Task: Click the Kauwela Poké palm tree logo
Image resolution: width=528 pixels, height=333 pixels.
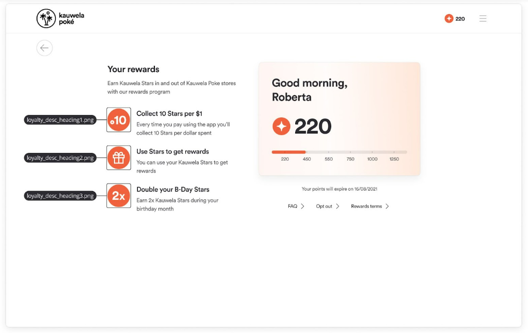Action: [x=46, y=18]
